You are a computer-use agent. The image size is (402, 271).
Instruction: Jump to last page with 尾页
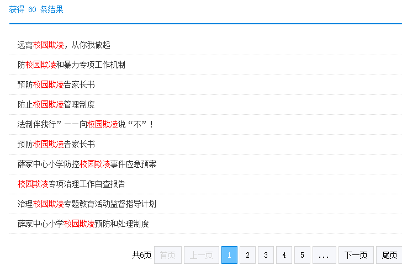pyautogui.click(x=389, y=255)
